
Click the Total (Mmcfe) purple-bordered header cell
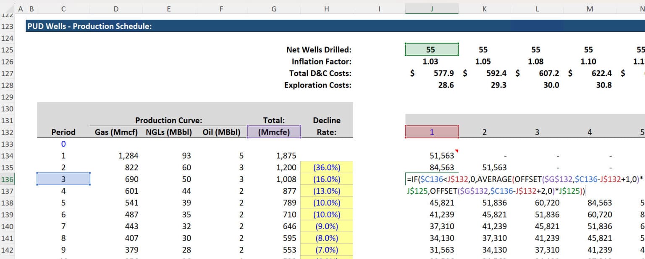[x=274, y=132]
